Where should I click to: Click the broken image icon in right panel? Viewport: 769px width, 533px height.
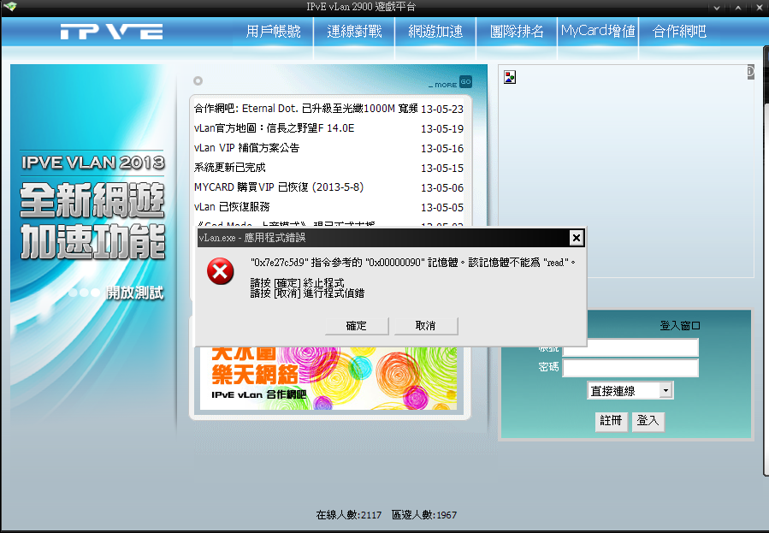[510, 77]
